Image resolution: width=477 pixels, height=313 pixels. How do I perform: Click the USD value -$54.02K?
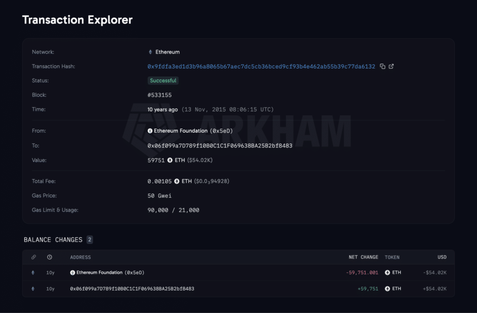pos(435,272)
